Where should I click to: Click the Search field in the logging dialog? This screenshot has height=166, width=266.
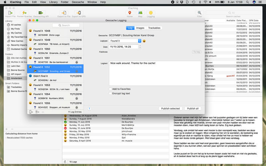coord(66,25)
